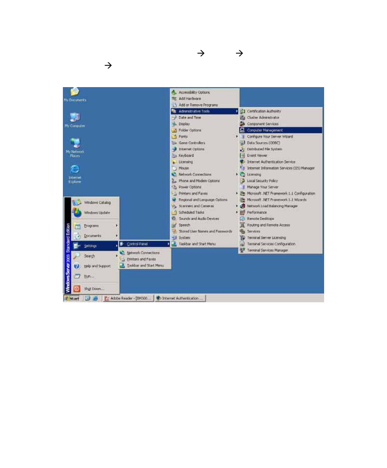The height and width of the screenshot is (468, 387).
Task: Open My Computer desktop icon
Action: 75,120
